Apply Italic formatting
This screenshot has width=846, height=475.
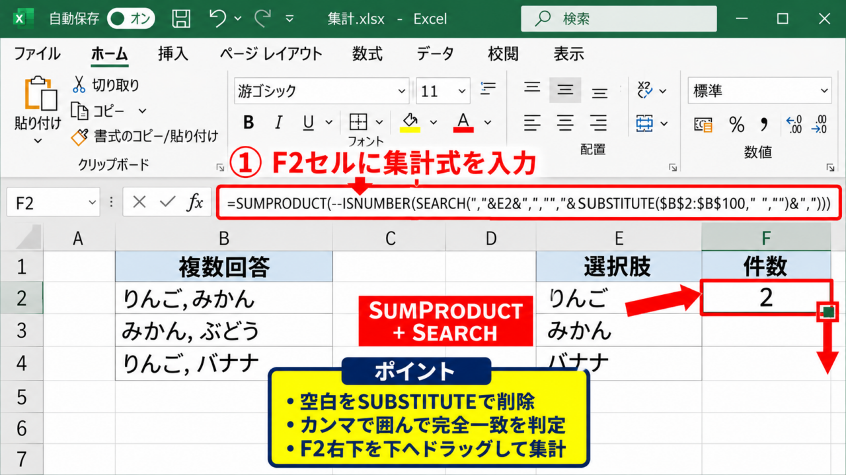278,123
